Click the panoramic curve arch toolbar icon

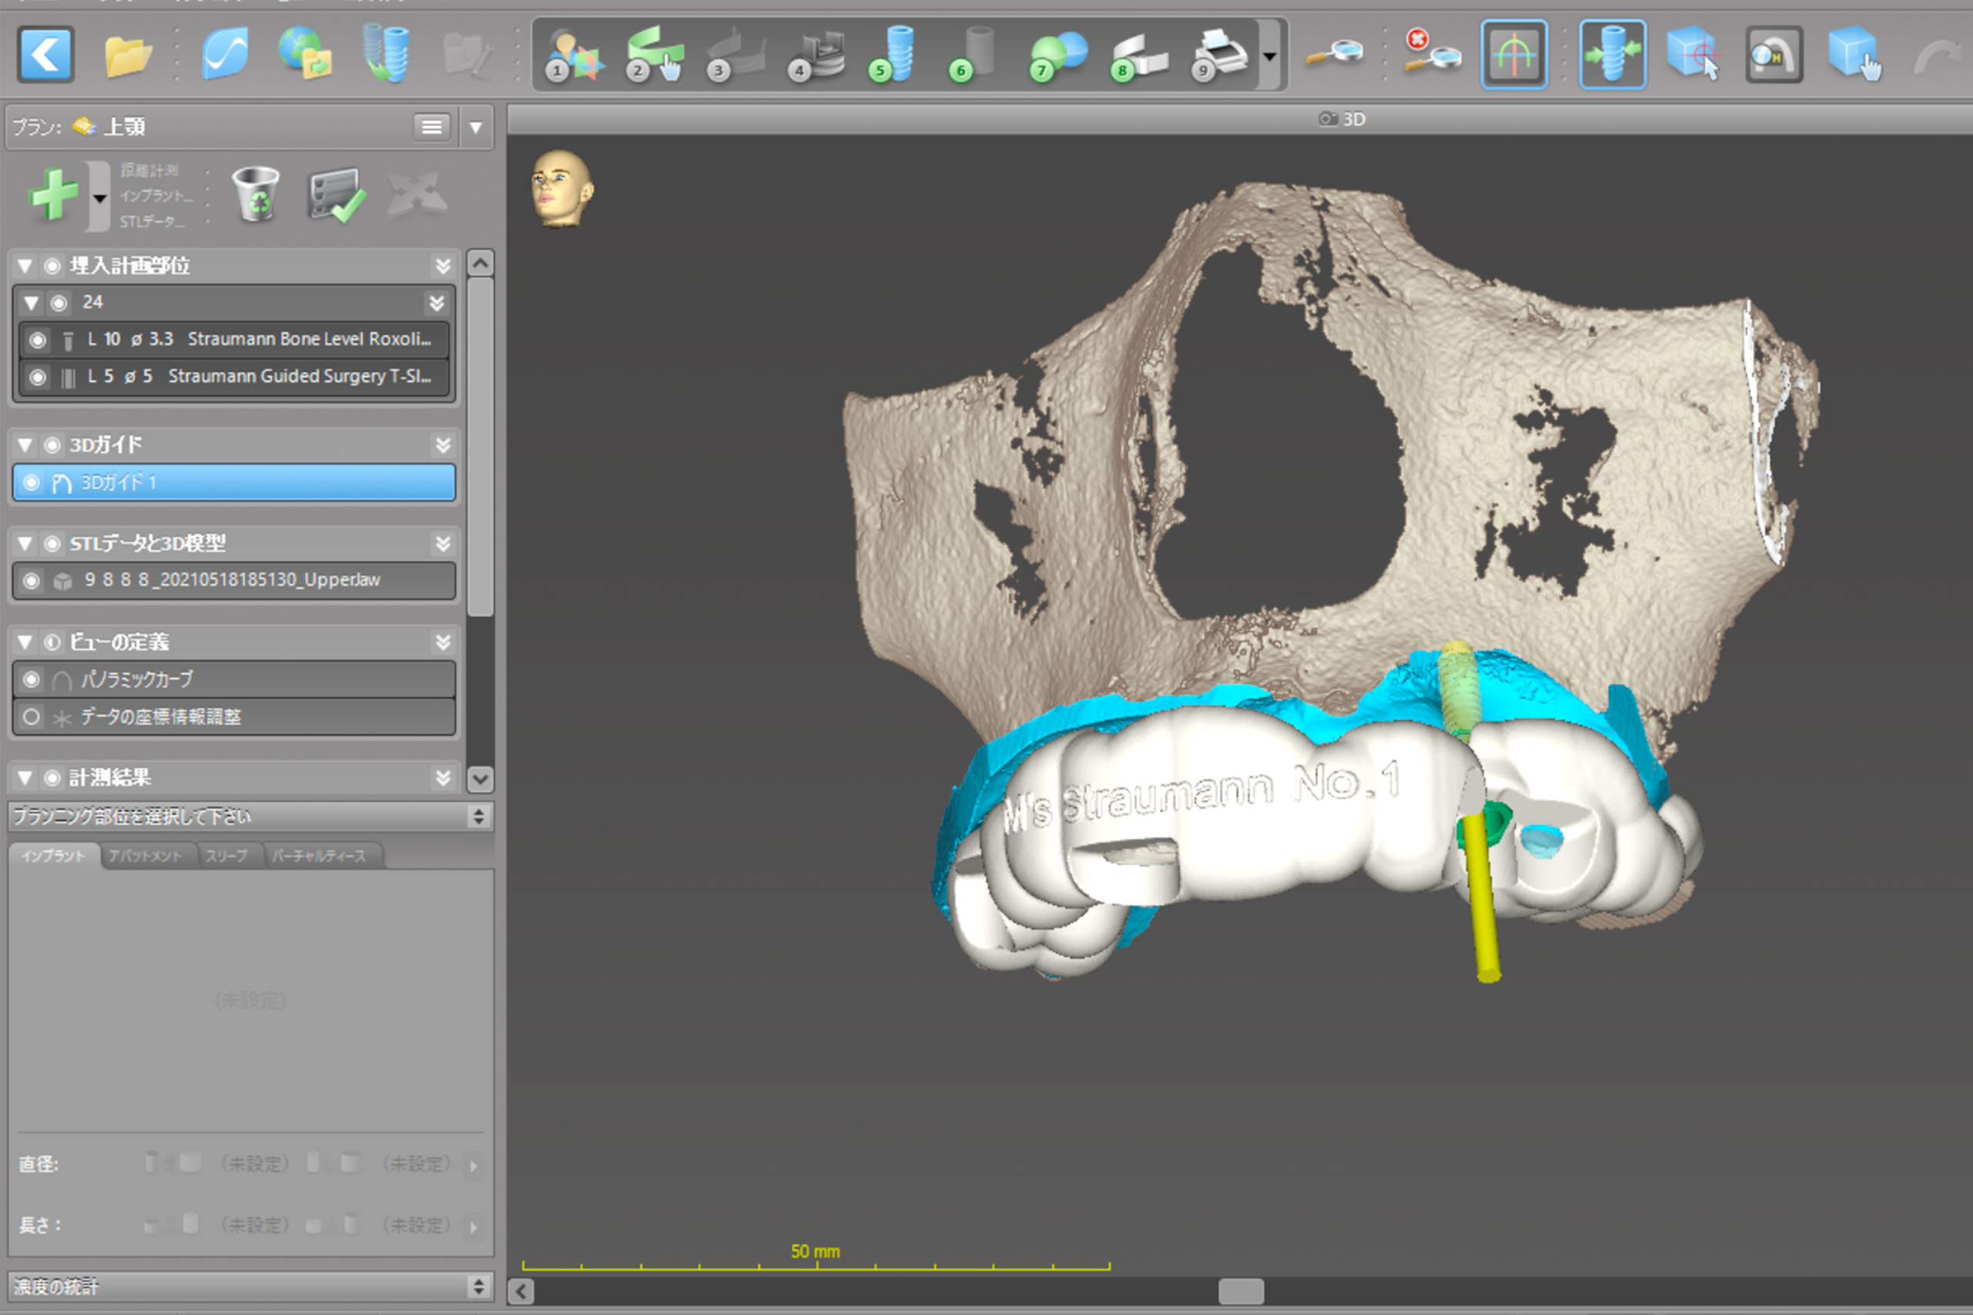(1514, 55)
